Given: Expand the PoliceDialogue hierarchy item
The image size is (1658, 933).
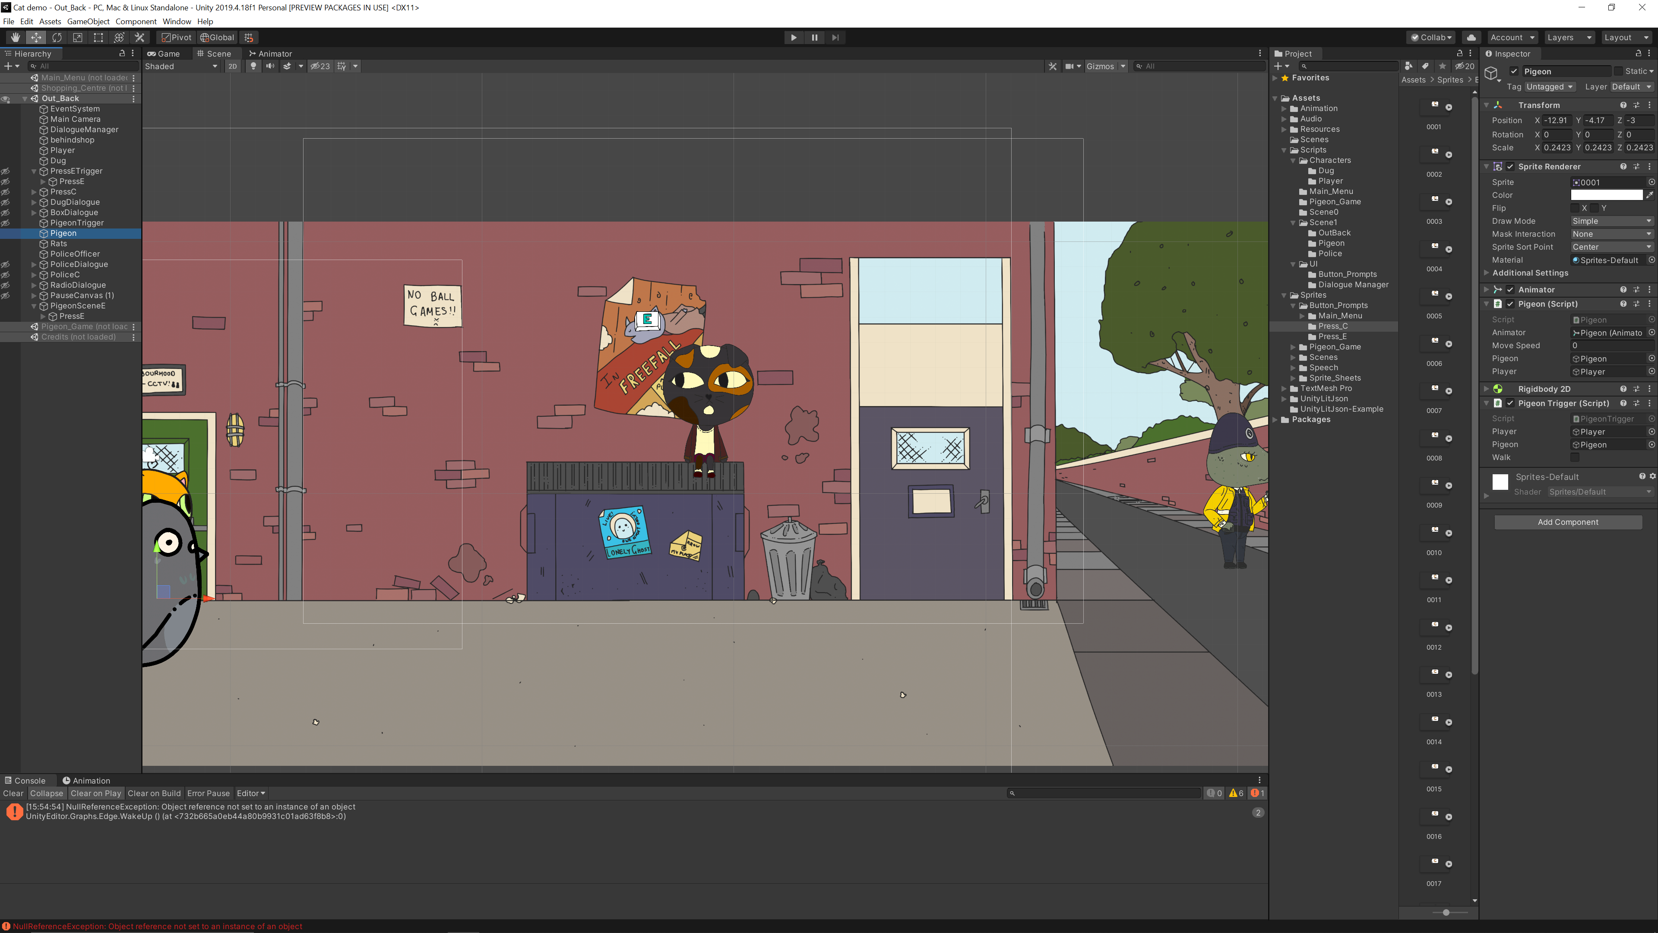Looking at the screenshot, I should [x=34, y=265].
